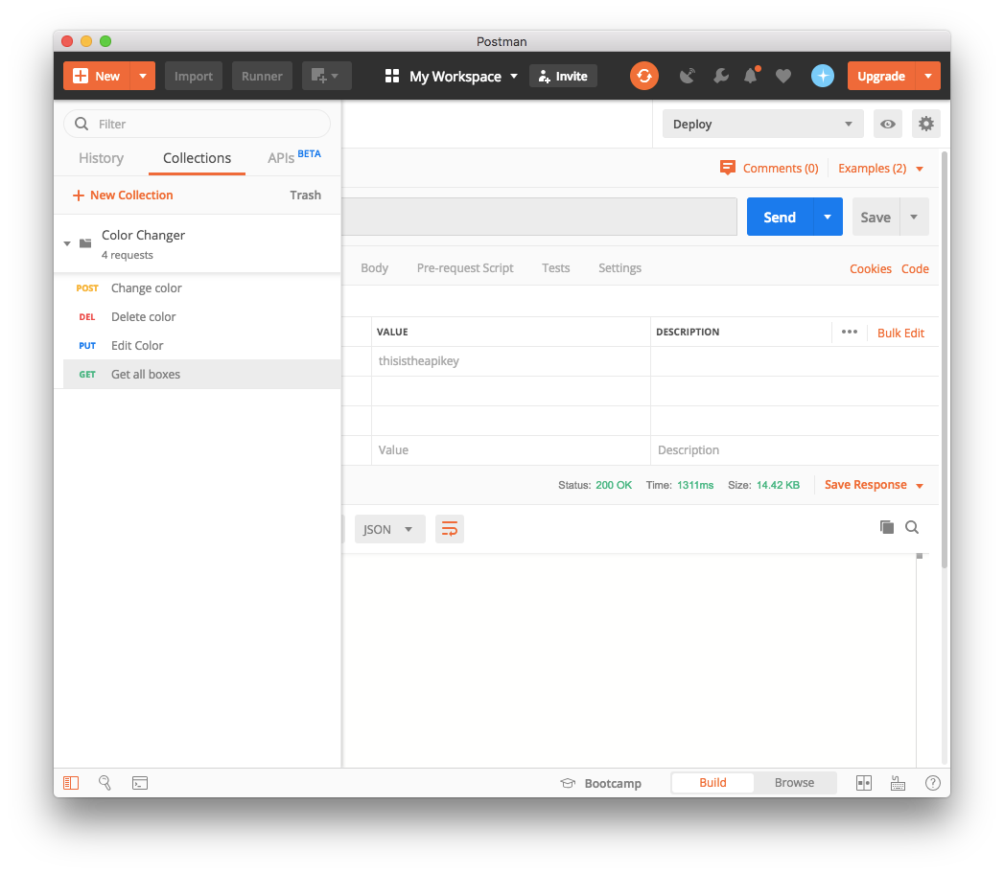The image size is (1004, 874).
Task: Click the Filter search field
Action: tap(198, 124)
